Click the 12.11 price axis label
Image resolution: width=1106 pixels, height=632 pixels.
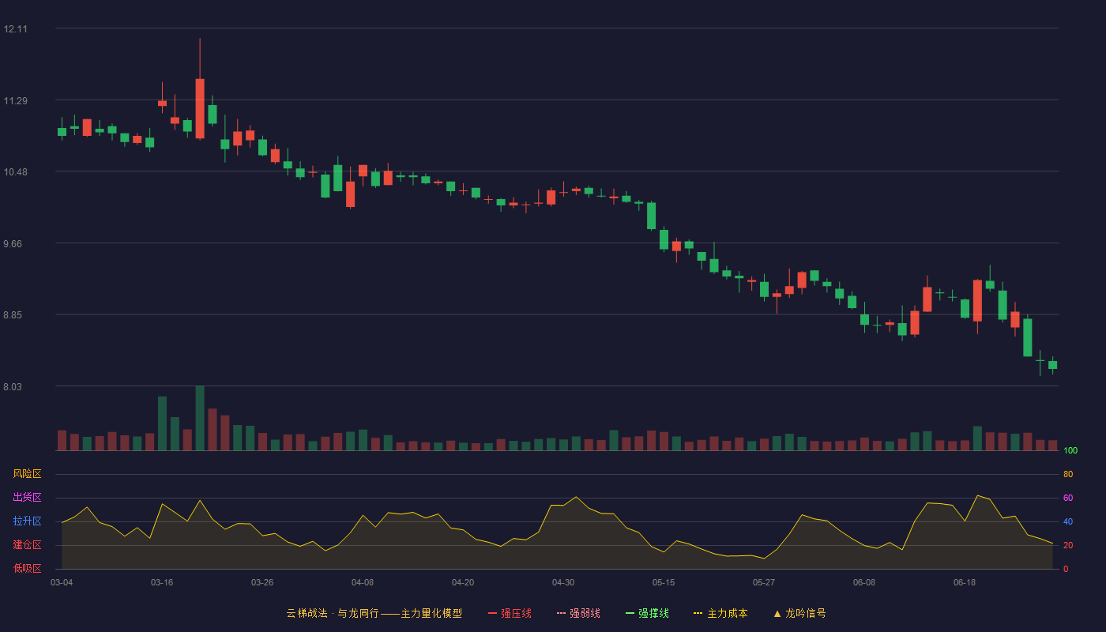[x=15, y=29]
